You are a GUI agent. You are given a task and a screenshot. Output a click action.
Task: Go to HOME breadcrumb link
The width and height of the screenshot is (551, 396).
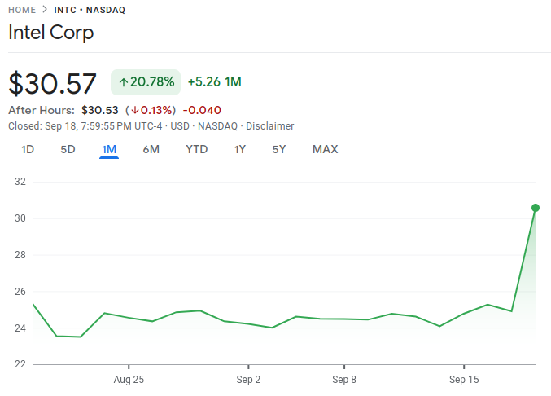tap(22, 10)
